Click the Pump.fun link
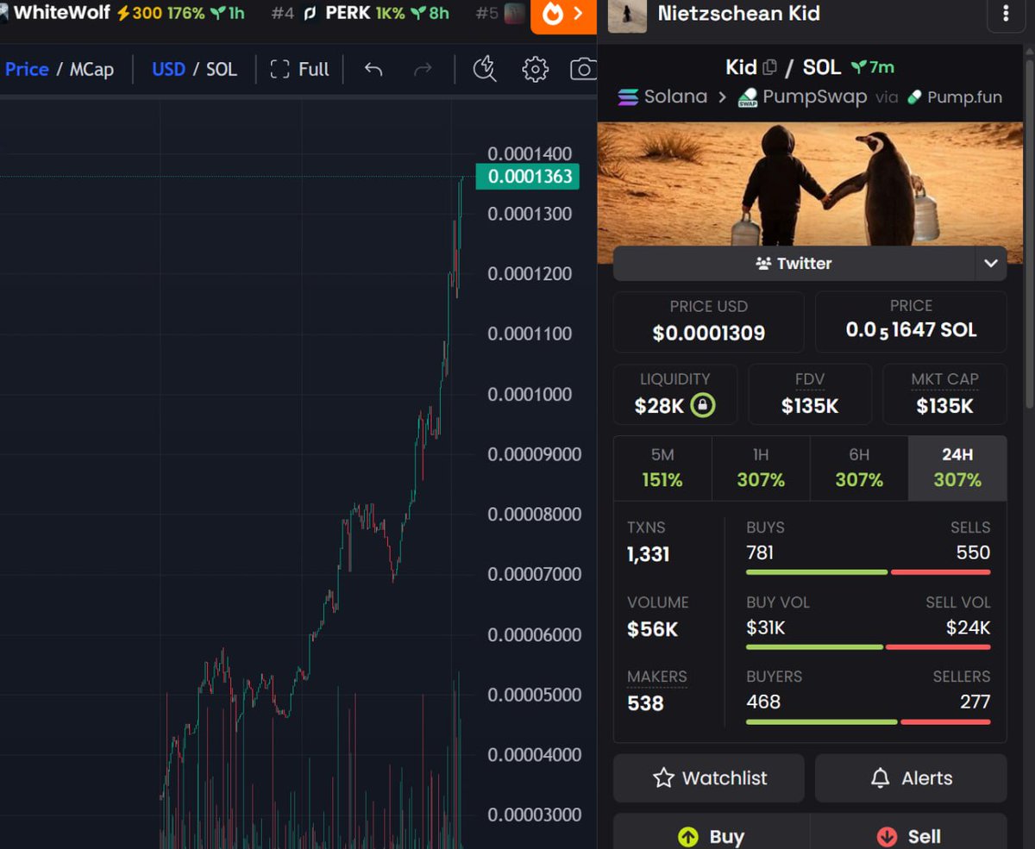Screen dimensions: 1035x849 click(955, 97)
